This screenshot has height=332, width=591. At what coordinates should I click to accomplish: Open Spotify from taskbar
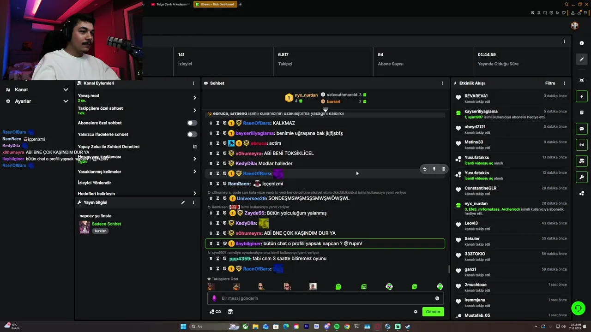[x=337, y=326]
